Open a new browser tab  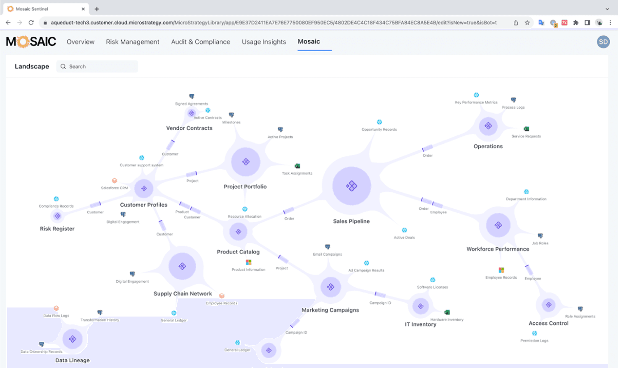coord(97,9)
